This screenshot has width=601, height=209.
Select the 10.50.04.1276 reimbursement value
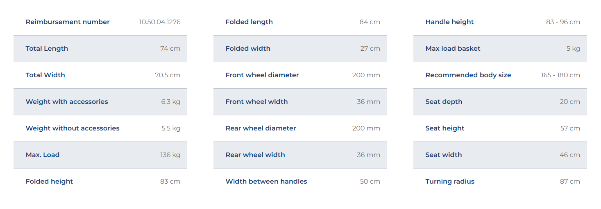pos(160,22)
